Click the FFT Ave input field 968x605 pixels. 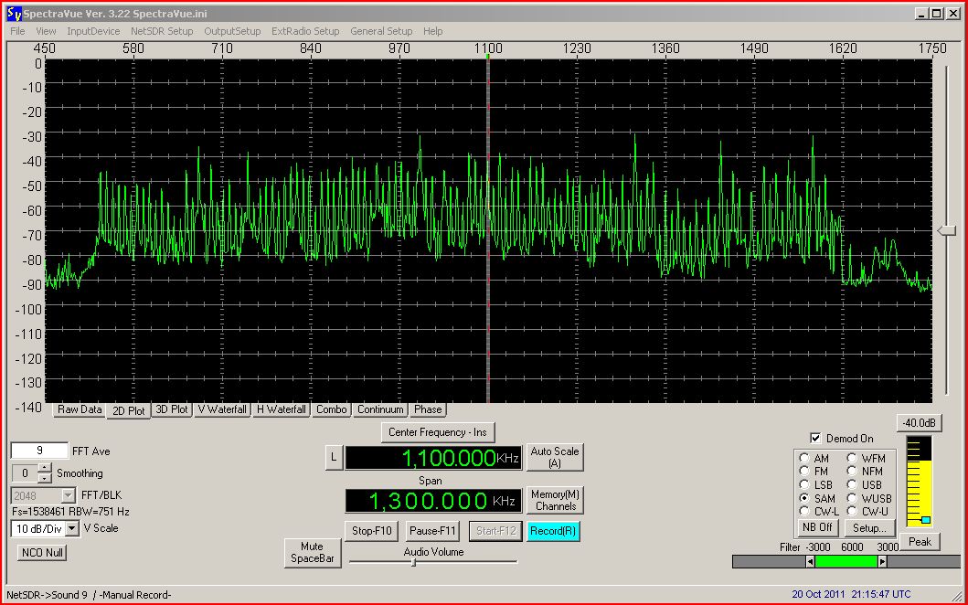pos(39,451)
